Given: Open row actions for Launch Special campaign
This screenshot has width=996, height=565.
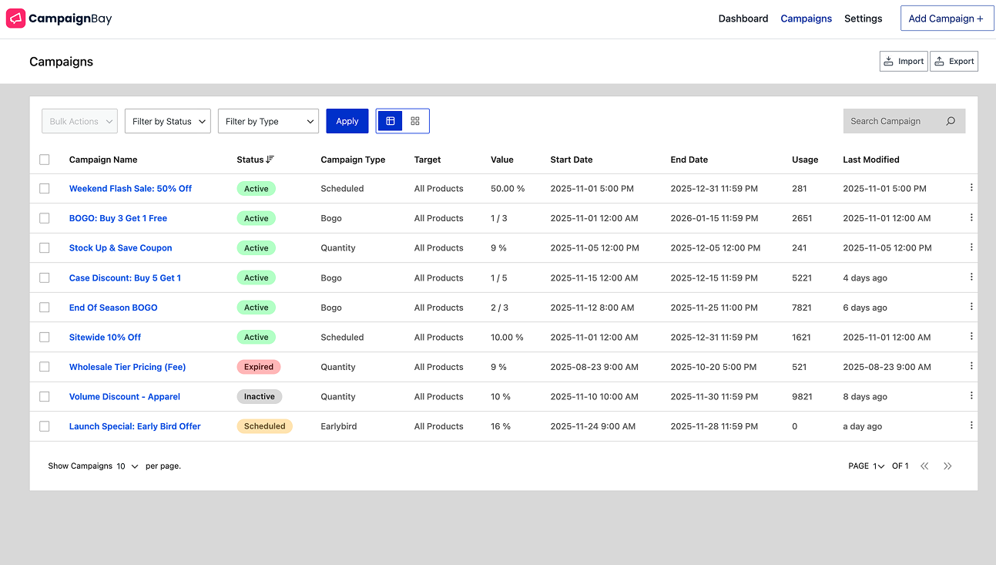Looking at the screenshot, I should (x=971, y=425).
